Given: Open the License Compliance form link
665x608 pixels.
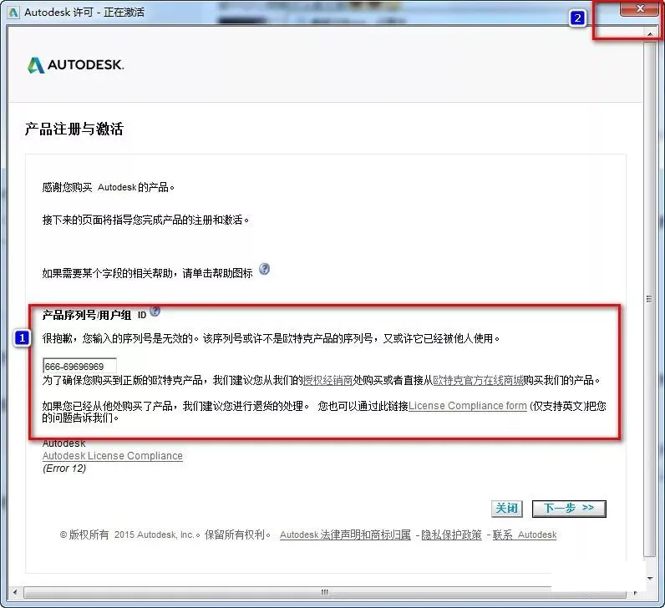Looking at the screenshot, I should 467,406.
